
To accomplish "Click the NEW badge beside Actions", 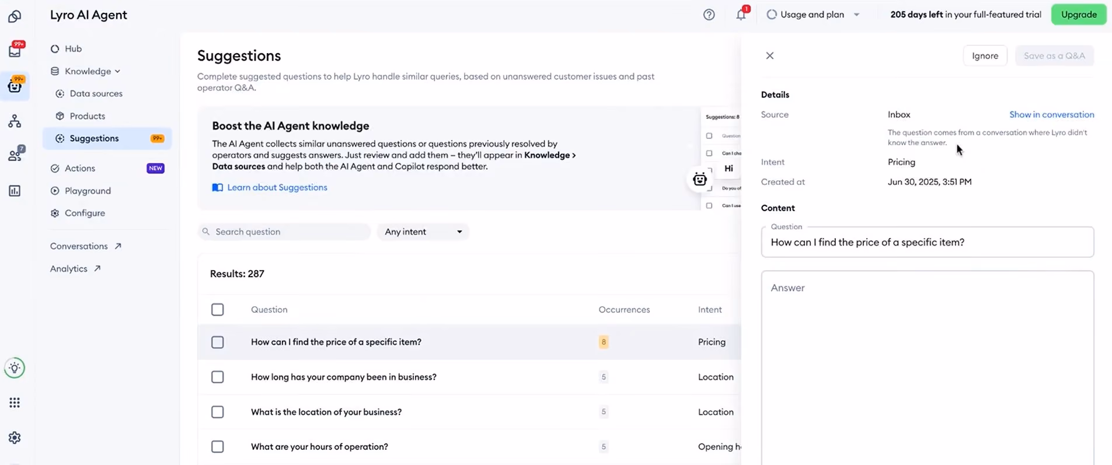I will [x=155, y=168].
